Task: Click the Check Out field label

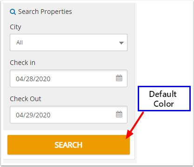Action: point(26,99)
